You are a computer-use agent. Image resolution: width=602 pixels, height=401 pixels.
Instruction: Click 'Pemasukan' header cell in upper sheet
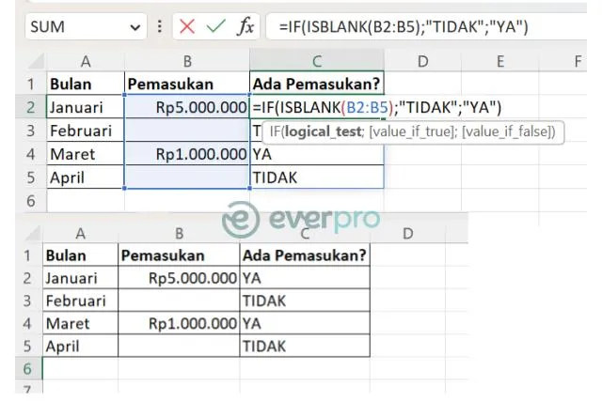pyautogui.click(x=187, y=84)
